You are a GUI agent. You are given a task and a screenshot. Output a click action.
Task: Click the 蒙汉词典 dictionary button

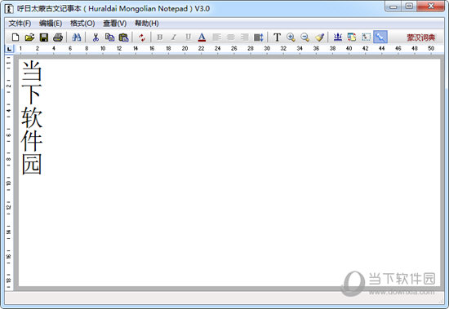[x=421, y=38]
